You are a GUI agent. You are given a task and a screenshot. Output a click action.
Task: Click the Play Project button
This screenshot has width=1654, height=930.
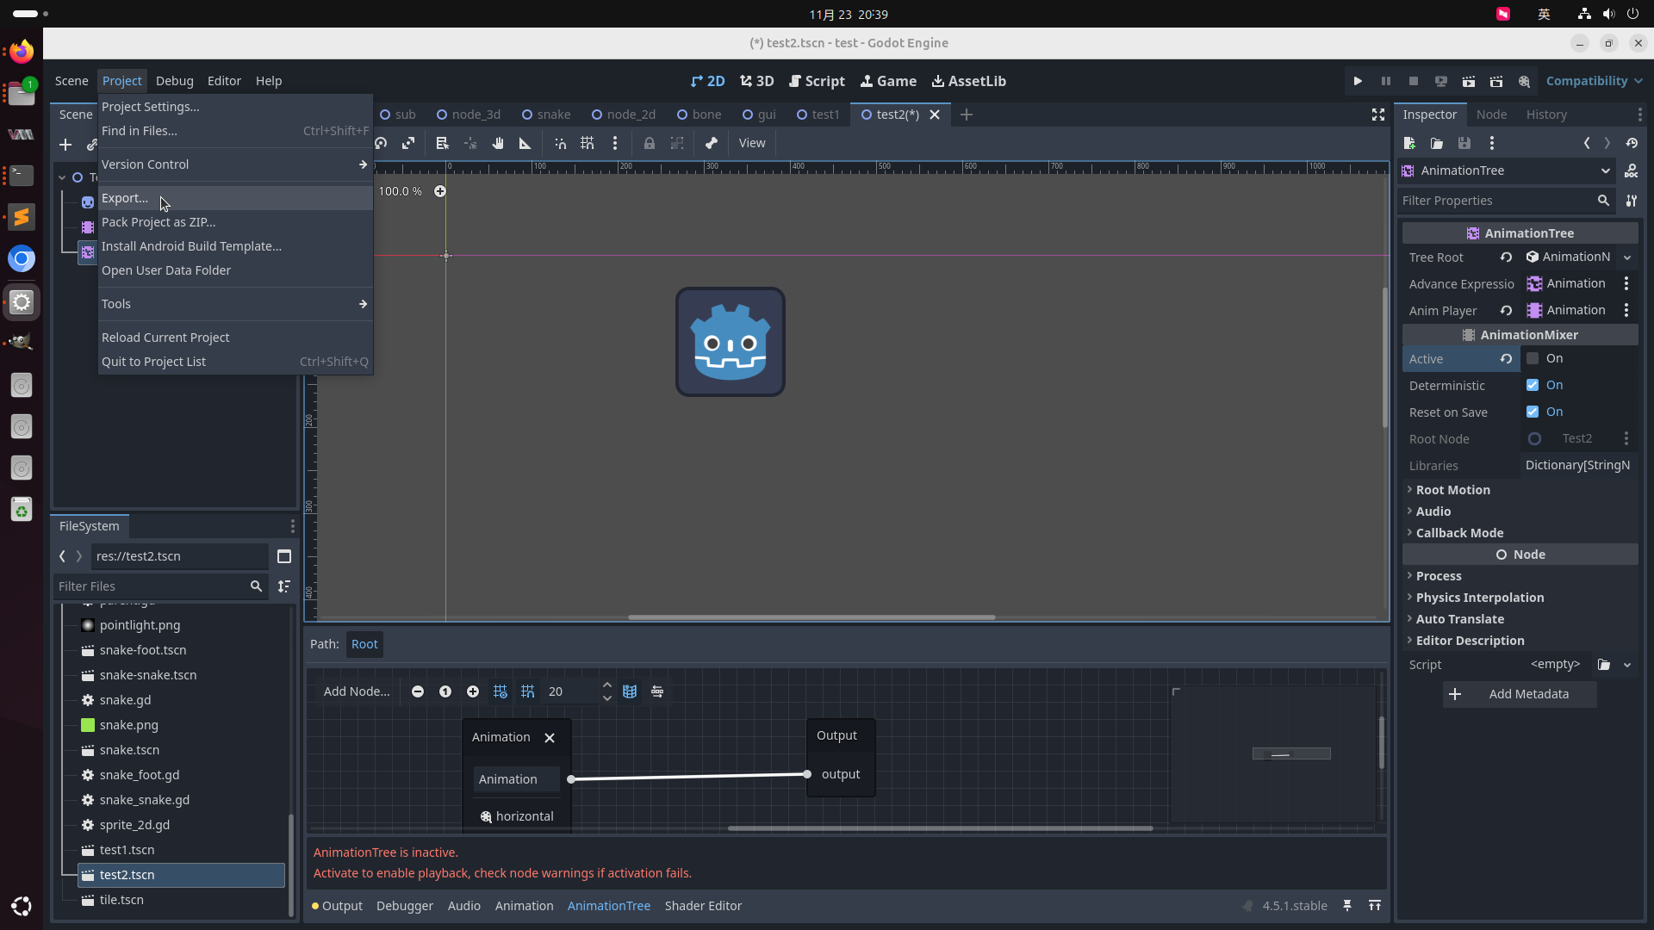tap(1358, 81)
